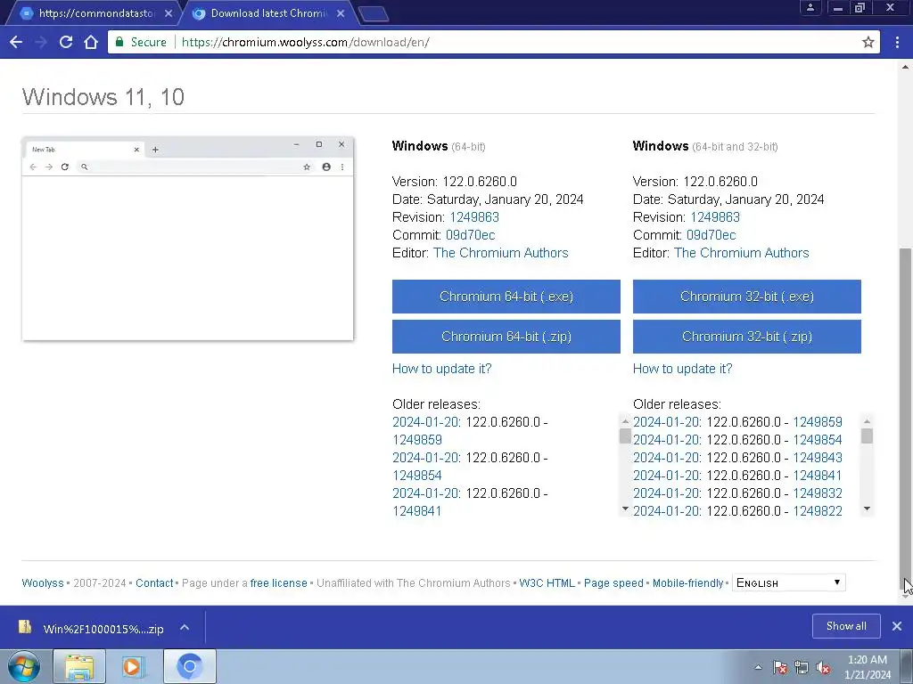Open downloaded Win%2F1000015 zip file
The image size is (913, 684).
[92, 628]
